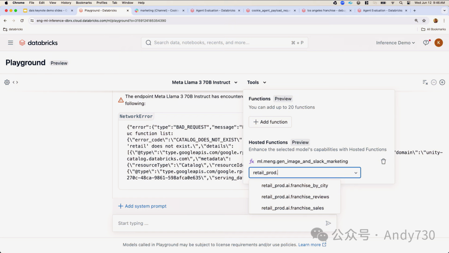Viewport: 449px width, 253px height.
Task: Click the error warning triangle icon
Action: [121, 100]
